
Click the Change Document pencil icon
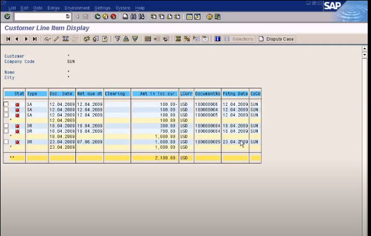[x=56, y=39]
